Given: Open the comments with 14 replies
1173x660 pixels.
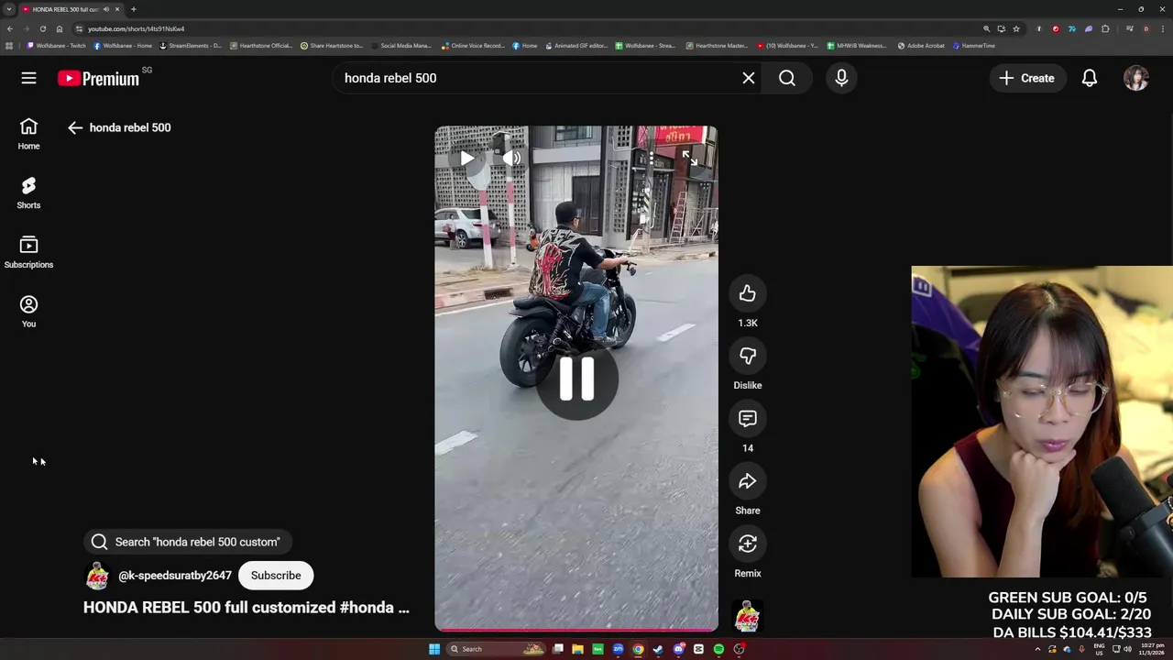Looking at the screenshot, I should point(748,419).
